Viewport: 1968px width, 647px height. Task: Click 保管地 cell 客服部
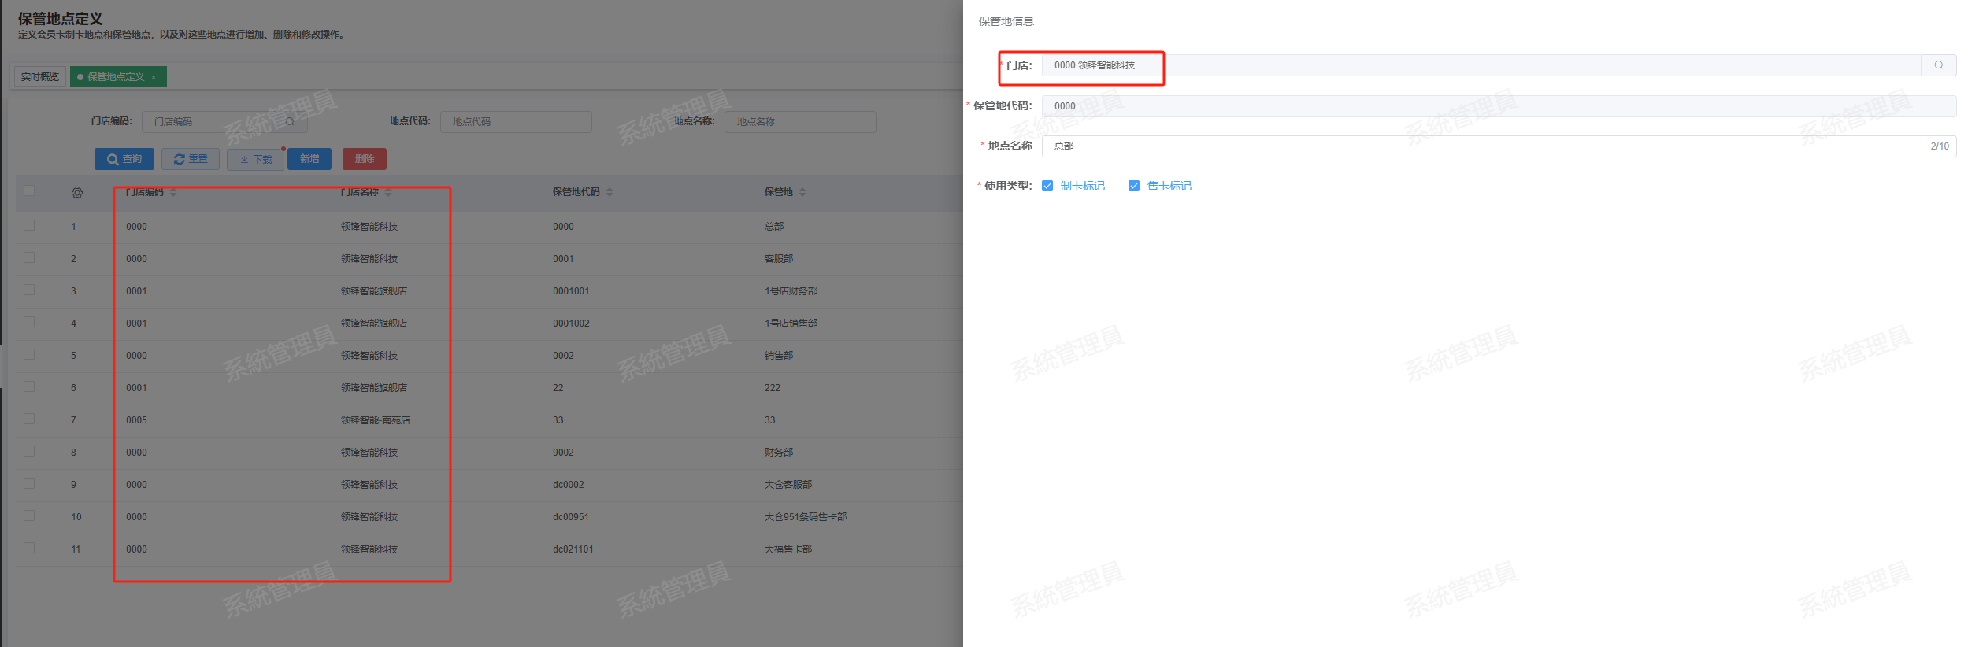779,259
